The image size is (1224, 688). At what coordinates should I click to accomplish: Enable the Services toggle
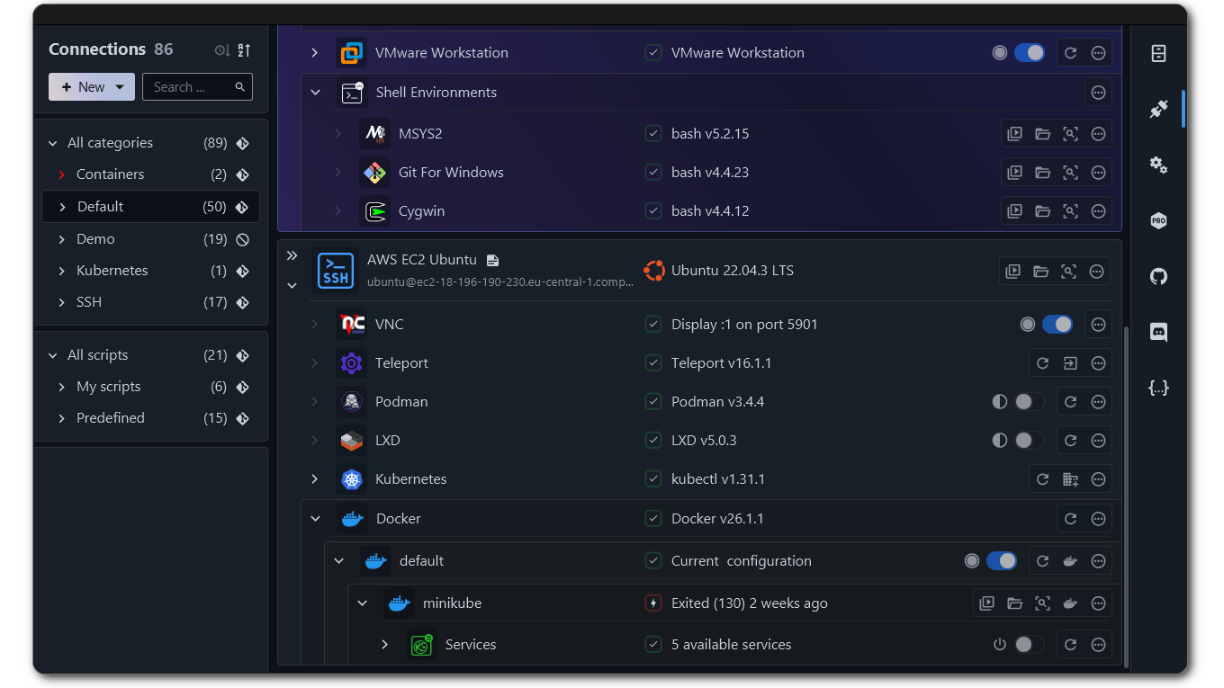(1030, 645)
